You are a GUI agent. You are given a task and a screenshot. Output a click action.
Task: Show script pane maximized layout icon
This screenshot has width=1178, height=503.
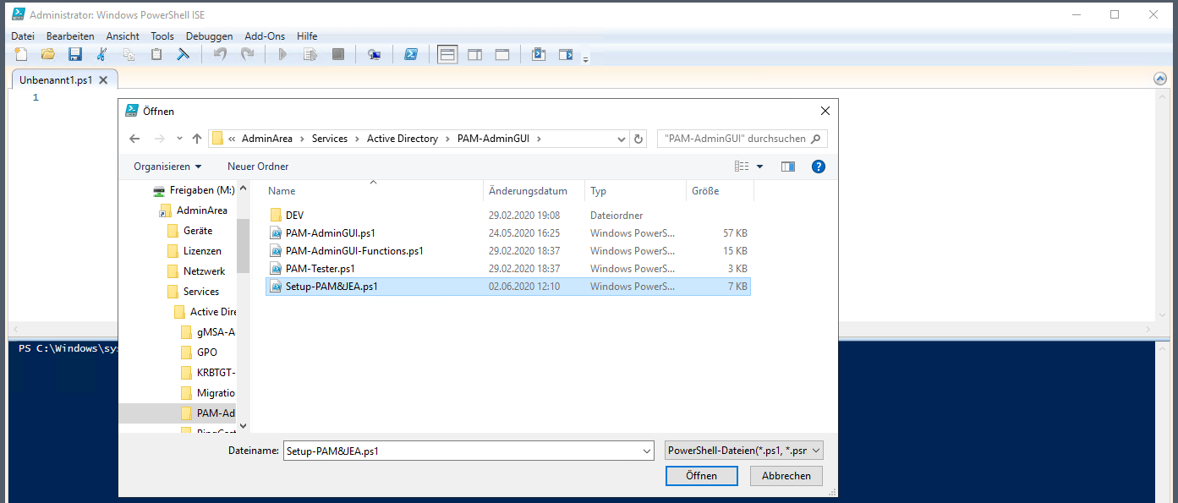tap(502, 55)
